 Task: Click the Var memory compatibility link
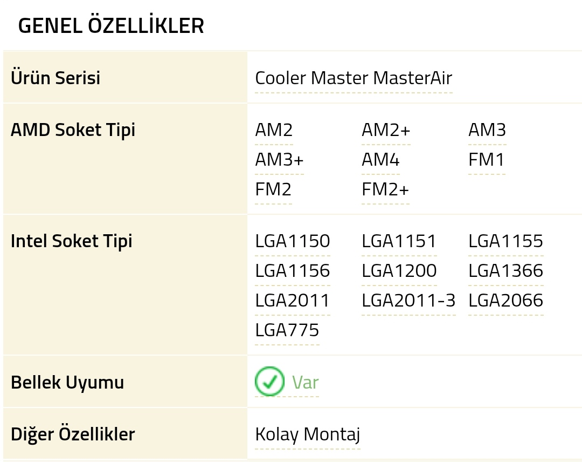coord(305,383)
